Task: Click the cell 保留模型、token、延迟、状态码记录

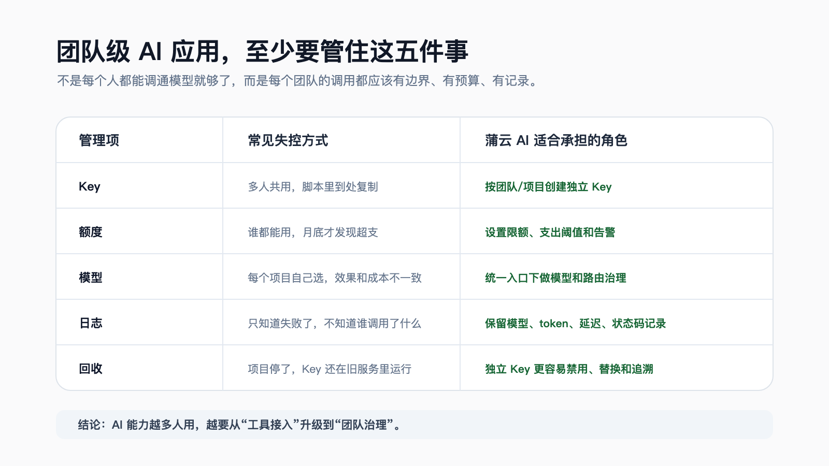Action: (x=576, y=323)
